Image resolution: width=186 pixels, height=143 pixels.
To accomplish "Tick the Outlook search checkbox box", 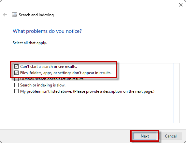I will 16,79.
